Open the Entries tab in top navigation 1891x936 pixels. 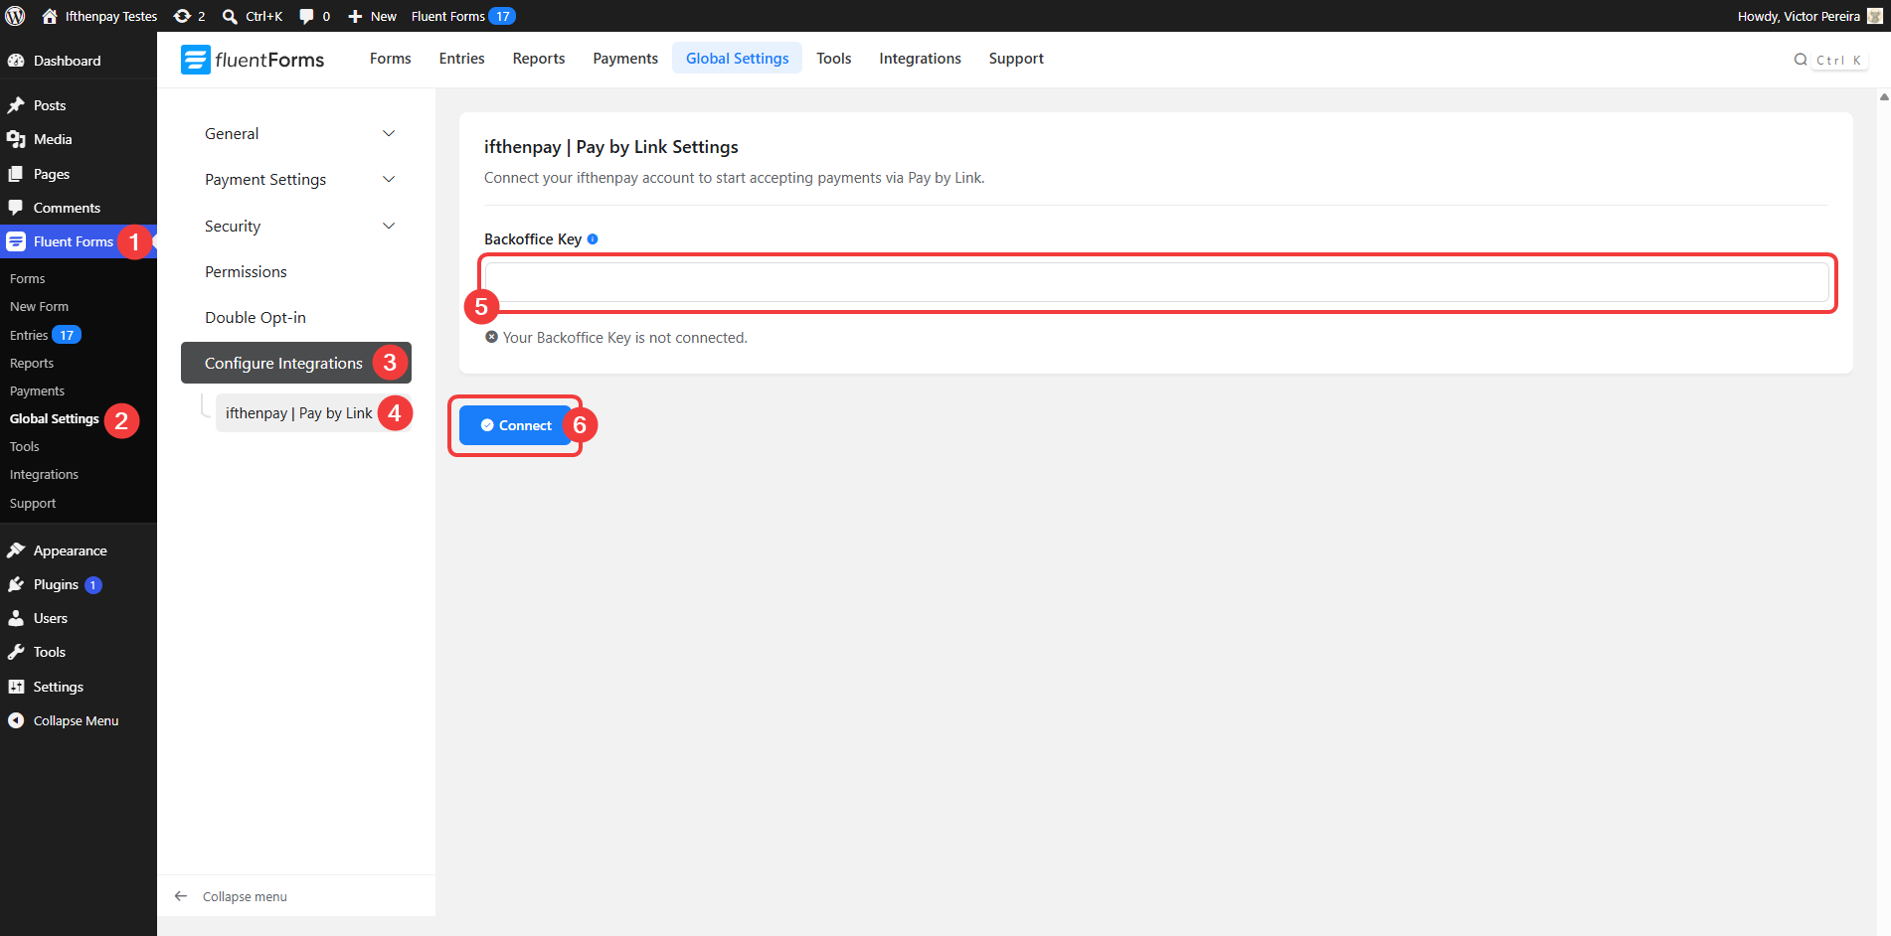click(x=461, y=59)
